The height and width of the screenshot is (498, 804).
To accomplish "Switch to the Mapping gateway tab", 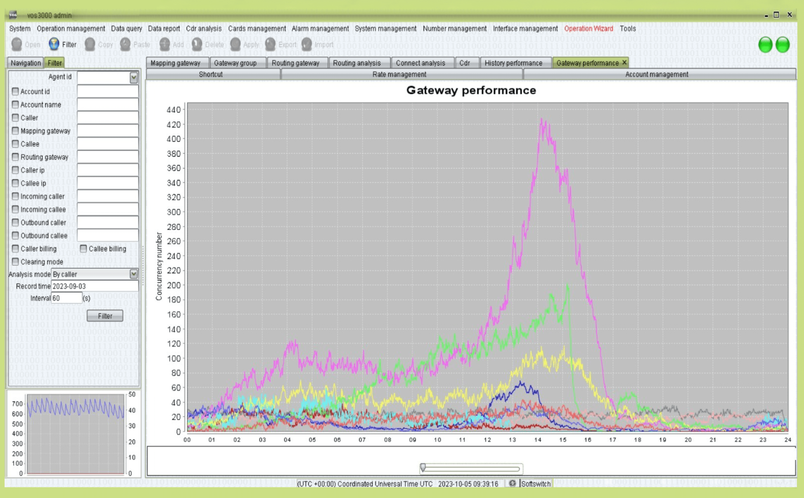I will pos(178,63).
